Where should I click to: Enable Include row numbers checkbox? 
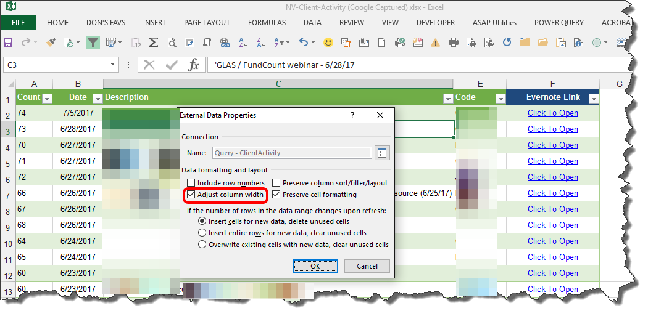pyautogui.click(x=191, y=183)
